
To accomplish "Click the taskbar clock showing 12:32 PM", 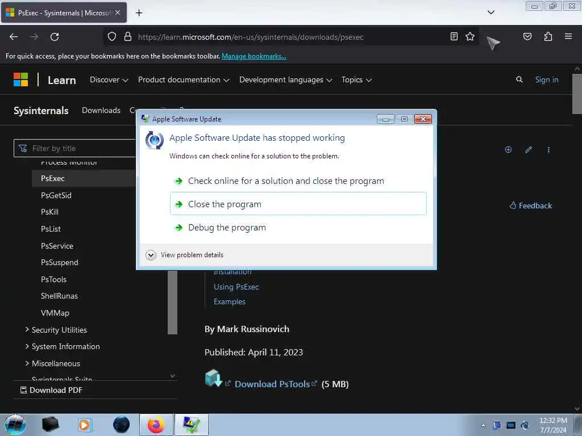I will coord(553,425).
